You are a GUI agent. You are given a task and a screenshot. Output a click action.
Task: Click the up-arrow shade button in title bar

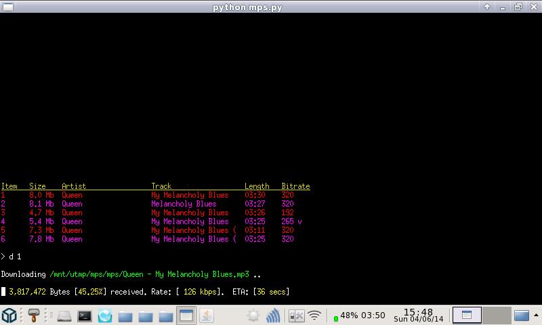coord(487,7)
